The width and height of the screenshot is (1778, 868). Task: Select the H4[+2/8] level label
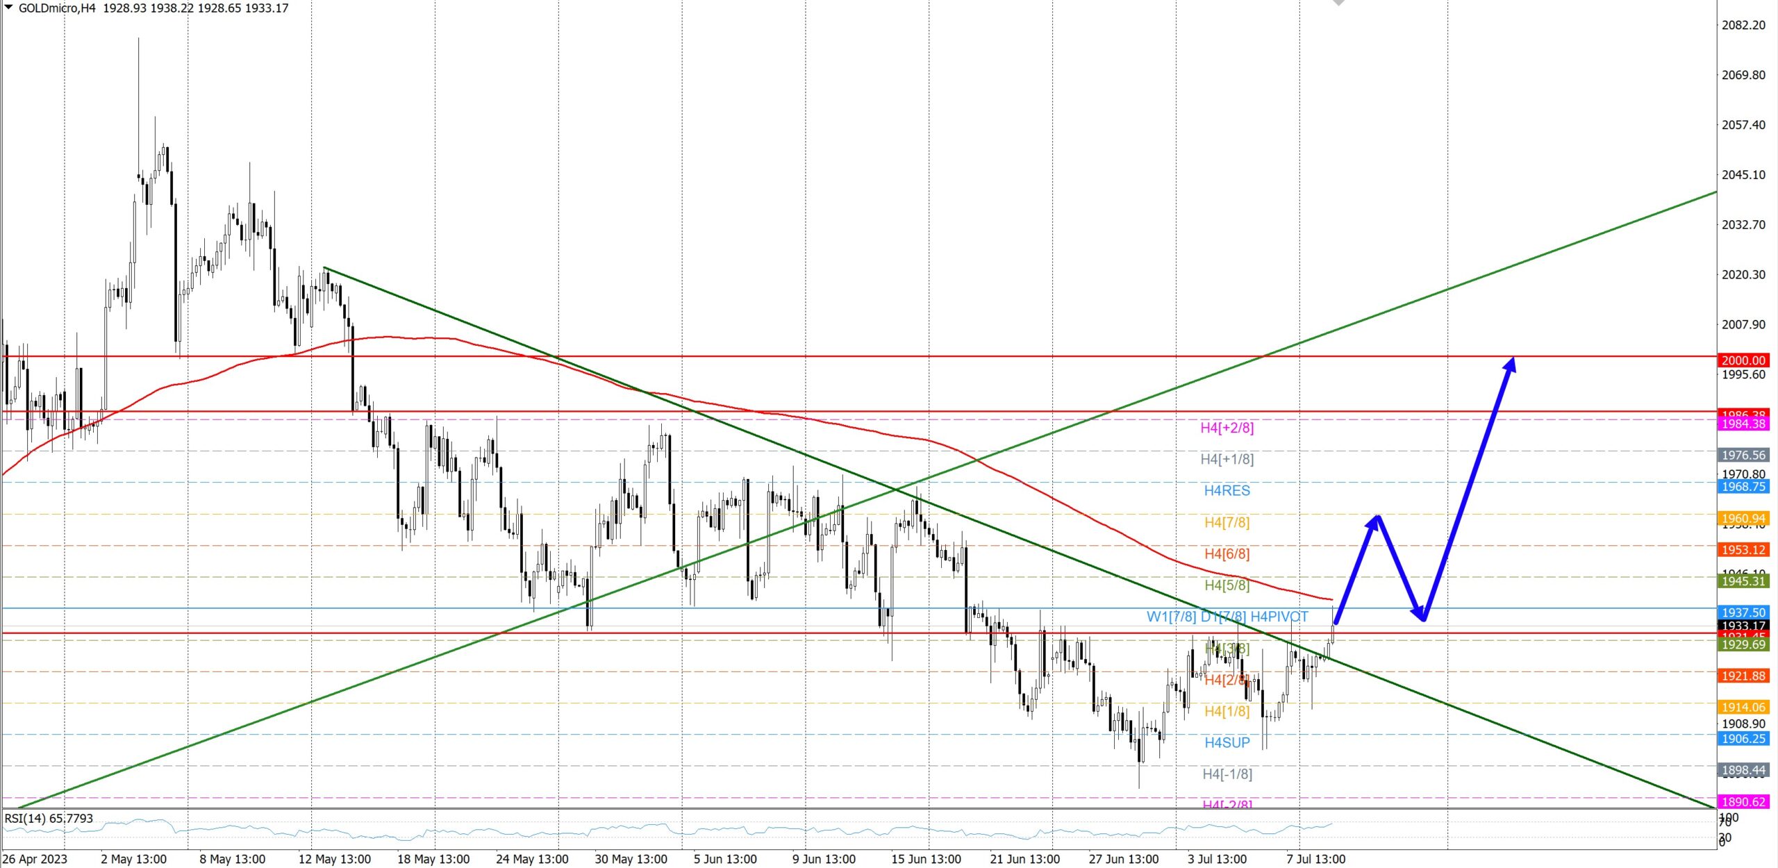(x=1227, y=428)
